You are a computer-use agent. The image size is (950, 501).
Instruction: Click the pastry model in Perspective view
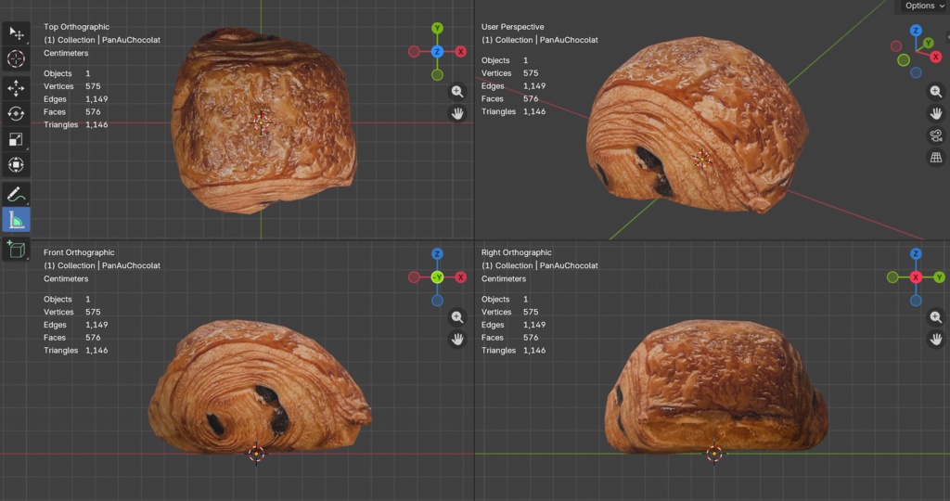point(697,124)
